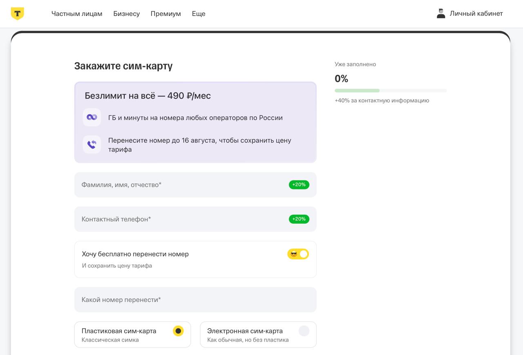Click the Классическая симка caption

click(110, 340)
